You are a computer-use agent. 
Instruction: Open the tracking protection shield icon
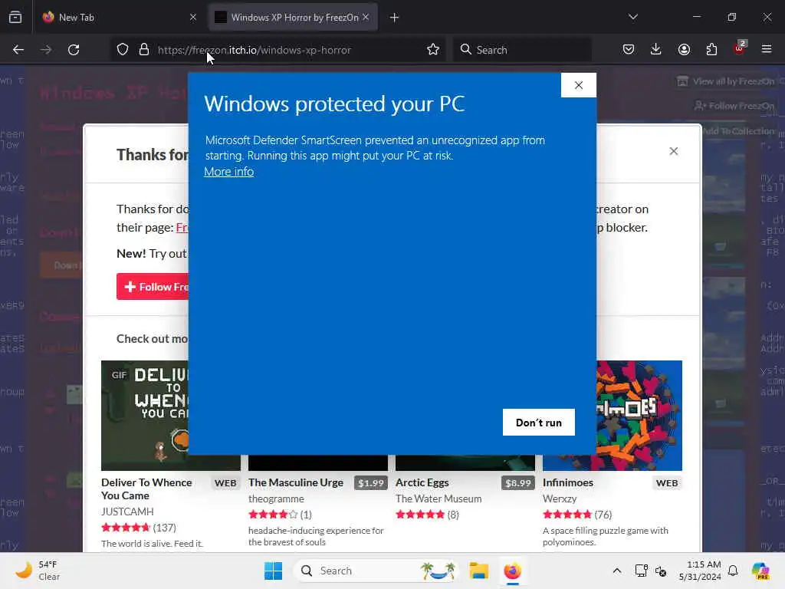click(x=123, y=50)
